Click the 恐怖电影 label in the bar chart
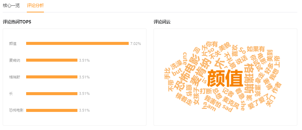 pyautogui.click(x=16, y=110)
